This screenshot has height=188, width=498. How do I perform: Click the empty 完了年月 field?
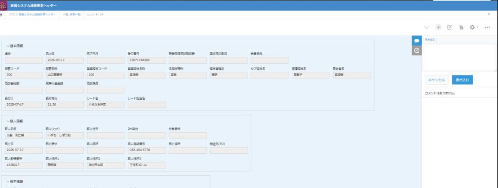[106, 61]
